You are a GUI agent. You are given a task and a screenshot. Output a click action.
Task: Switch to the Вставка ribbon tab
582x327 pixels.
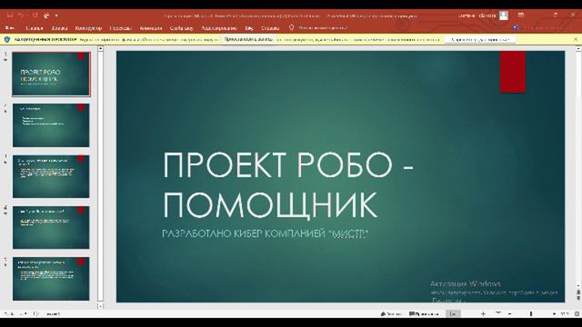(59, 28)
